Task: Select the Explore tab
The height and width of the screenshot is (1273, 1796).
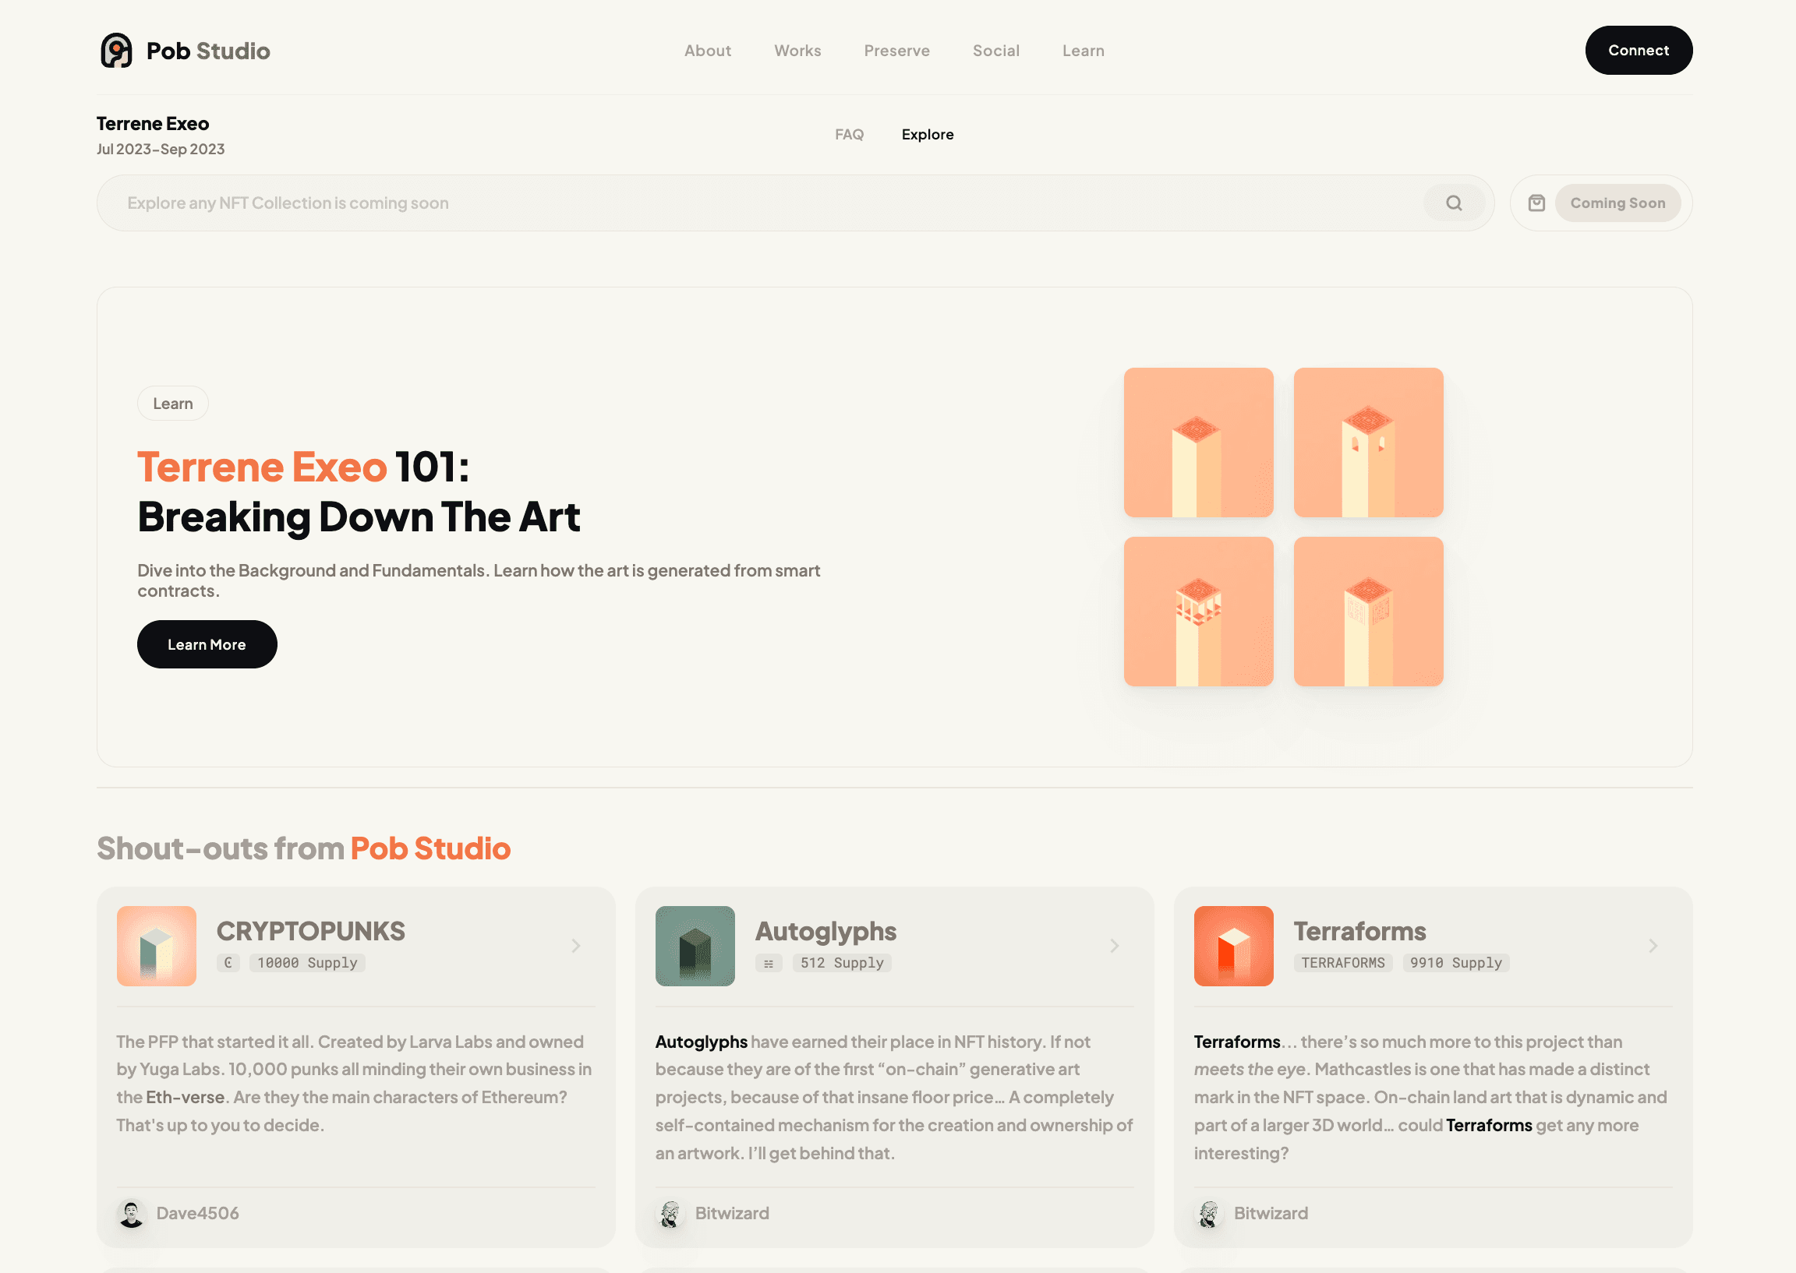Action: click(928, 134)
